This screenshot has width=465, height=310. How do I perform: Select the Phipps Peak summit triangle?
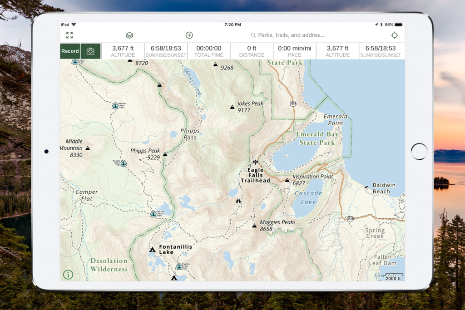[165, 154]
